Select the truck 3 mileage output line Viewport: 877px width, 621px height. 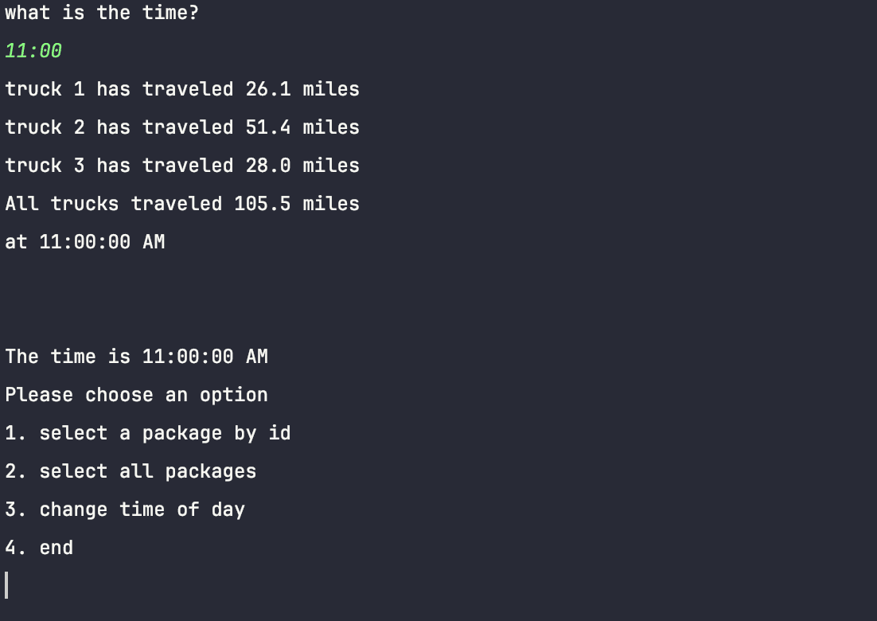181,166
